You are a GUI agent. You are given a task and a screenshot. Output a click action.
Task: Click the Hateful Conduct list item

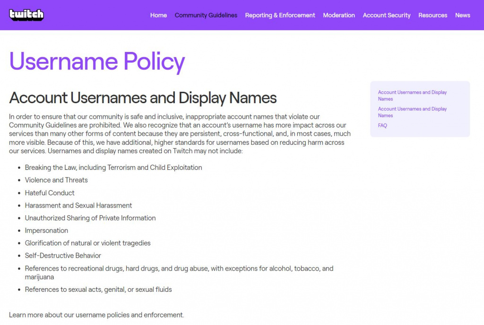click(50, 193)
